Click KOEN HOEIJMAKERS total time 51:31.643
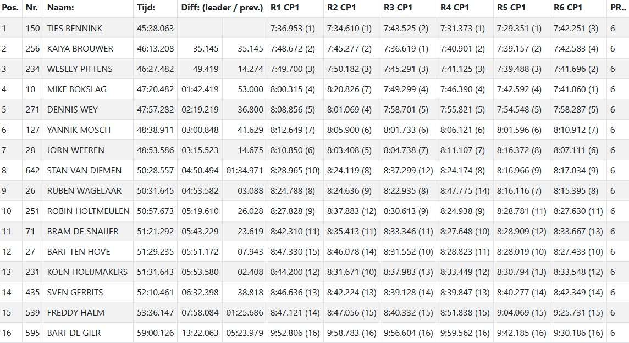This screenshot has height=343, width=629. 155,272
